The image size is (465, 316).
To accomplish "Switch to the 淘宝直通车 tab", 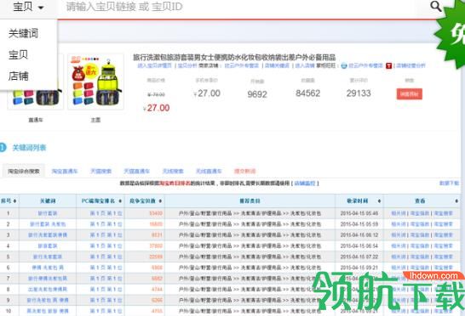I will pyautogui.click(x=65, y=171).
